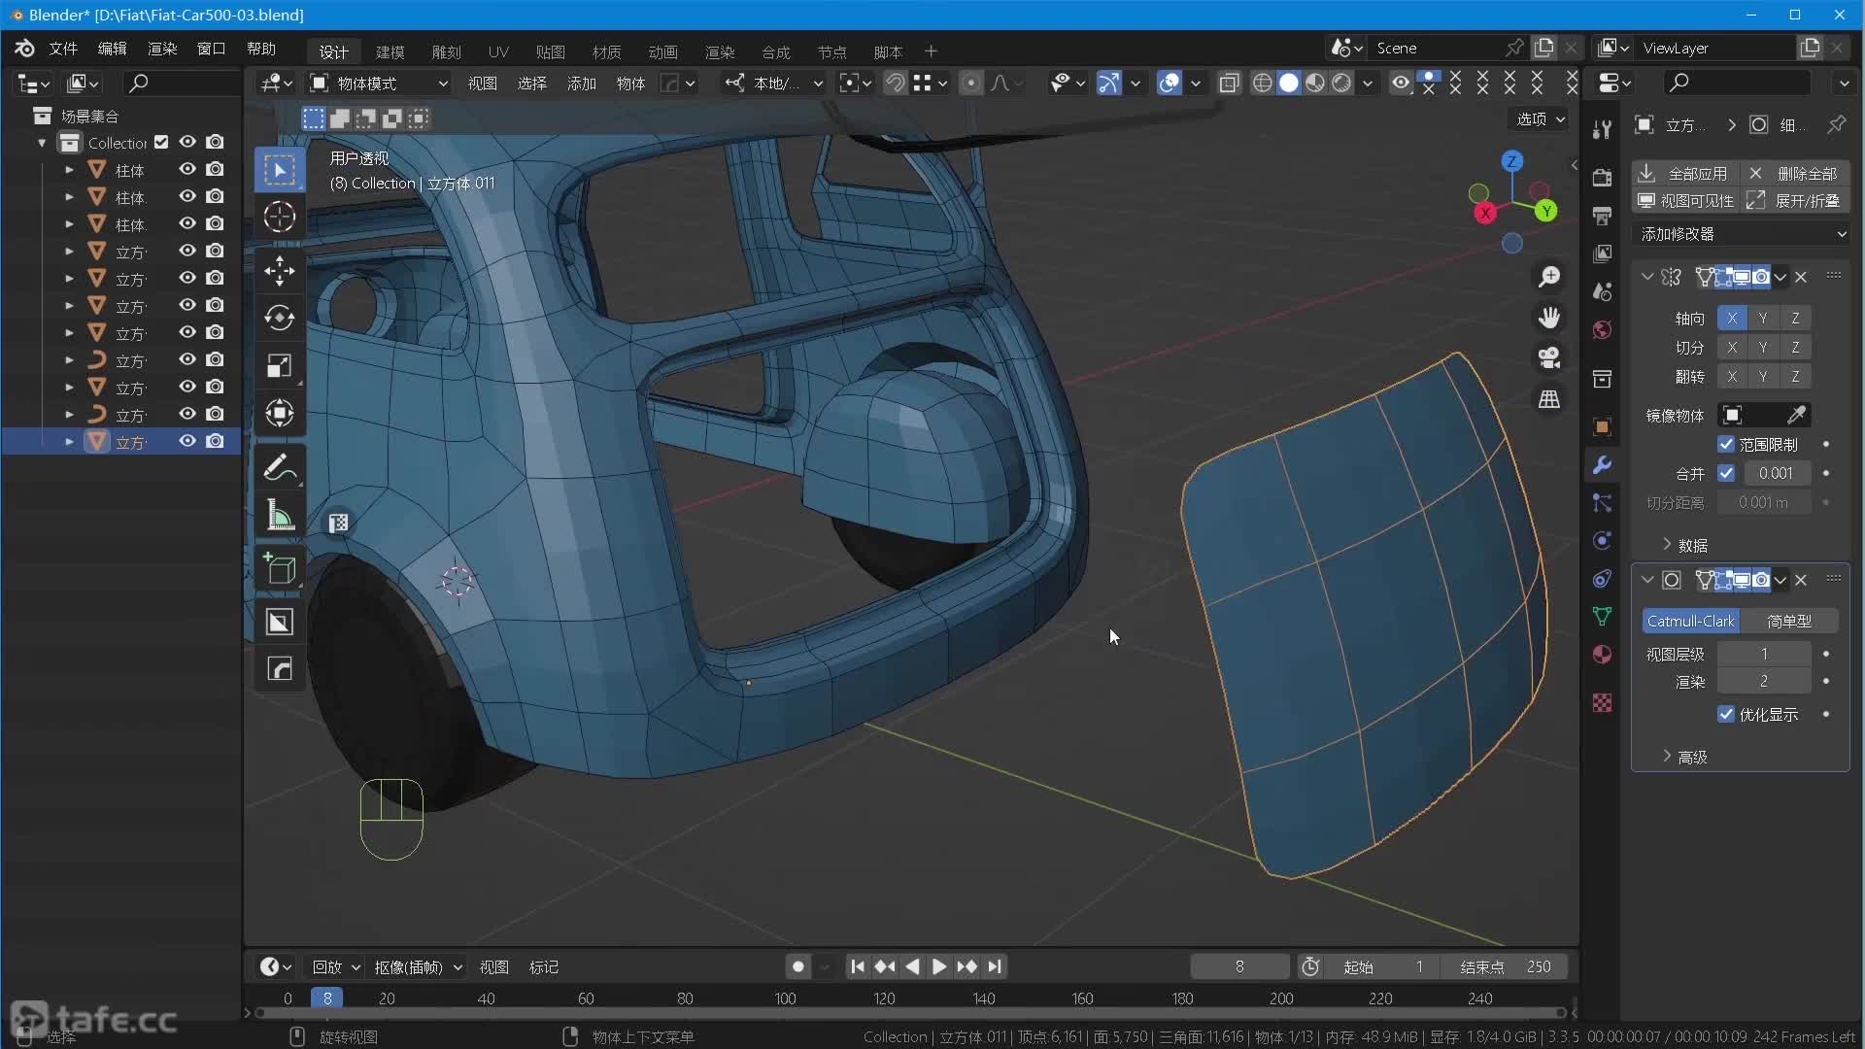Click the merge distance 0.001 field
This screenshot has width=1865, height=1049.
coord(1777,473)
